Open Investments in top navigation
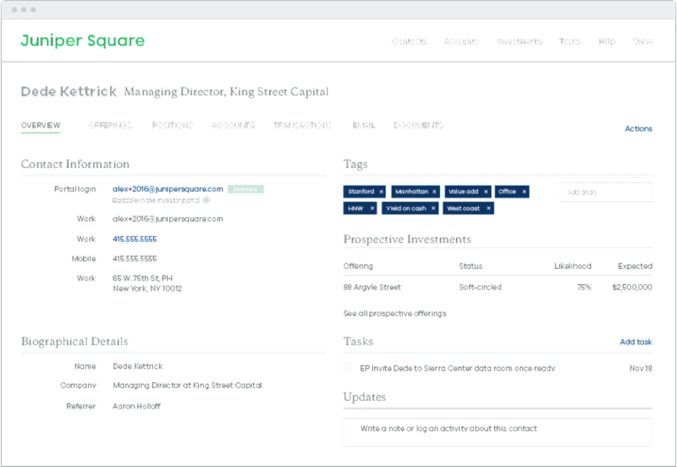 click(x=520, y=41)
